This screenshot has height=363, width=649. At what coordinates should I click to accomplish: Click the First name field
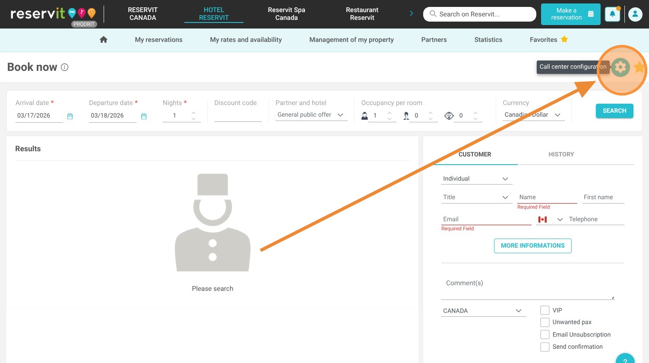(x=604, y=197)
